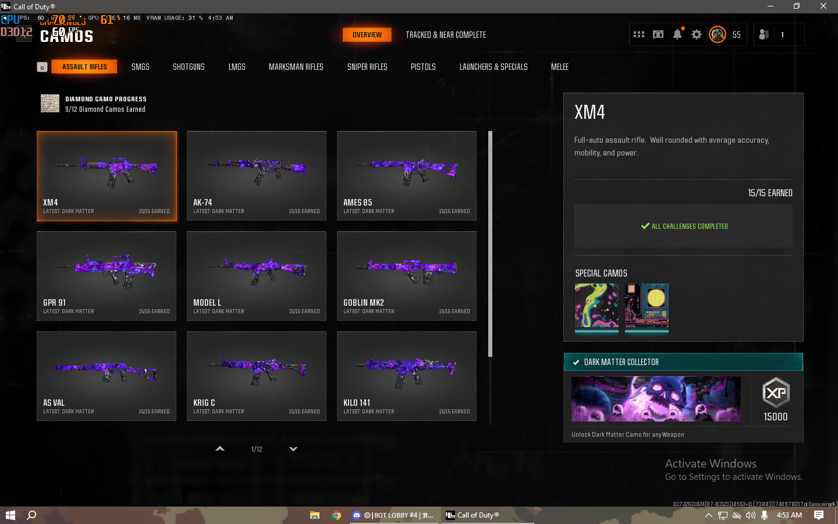Click the weapon list scrollbar

pyautogui.click(x=490, y=244)
